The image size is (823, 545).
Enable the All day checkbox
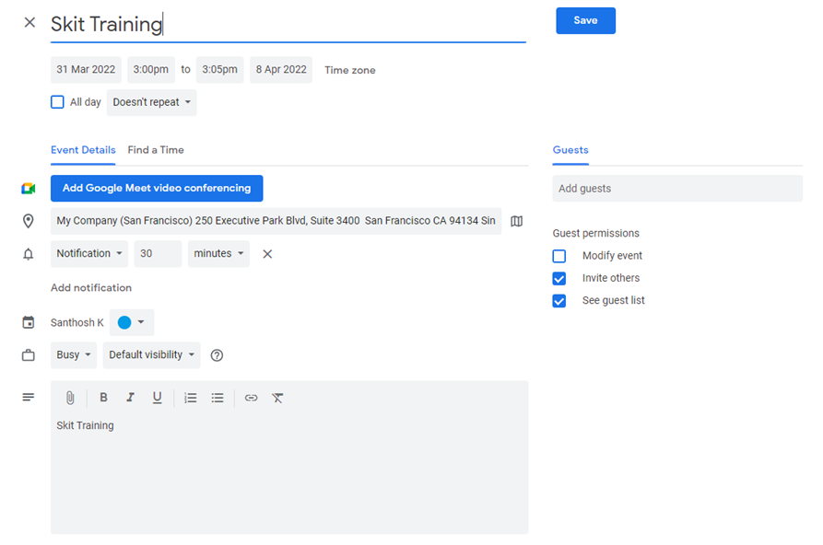click(58, 102)
